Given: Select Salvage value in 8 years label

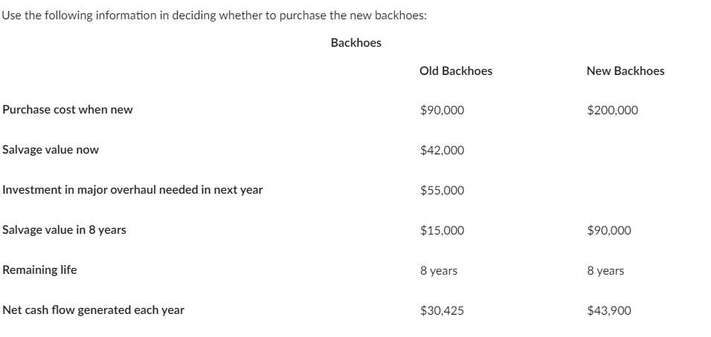Looking at the screenshot, I should pos(64,230).
